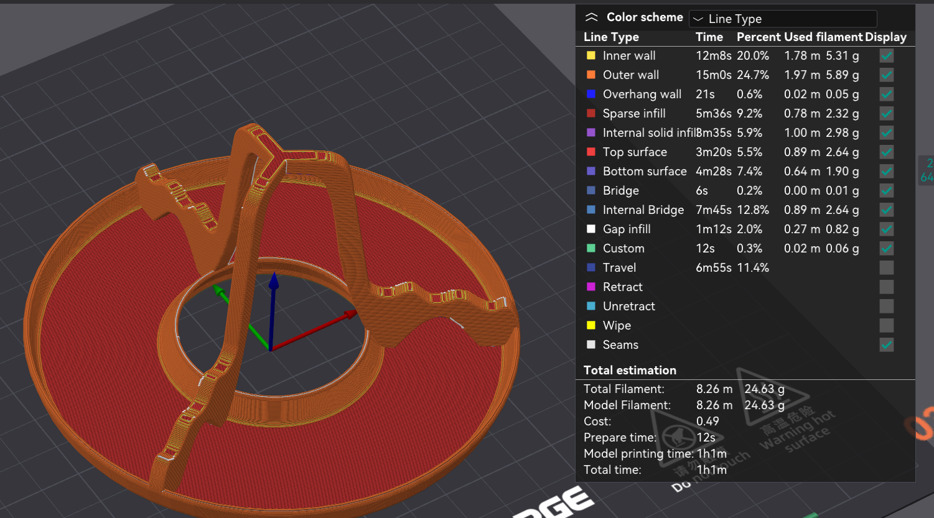Select the Sparse infill row label
Image resolution: width=934 pixels, height=518 pixels.
point(634,114)
